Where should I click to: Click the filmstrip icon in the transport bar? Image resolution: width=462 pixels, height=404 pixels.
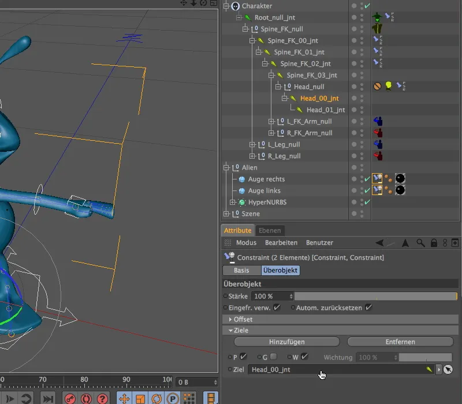coord(211,398)
